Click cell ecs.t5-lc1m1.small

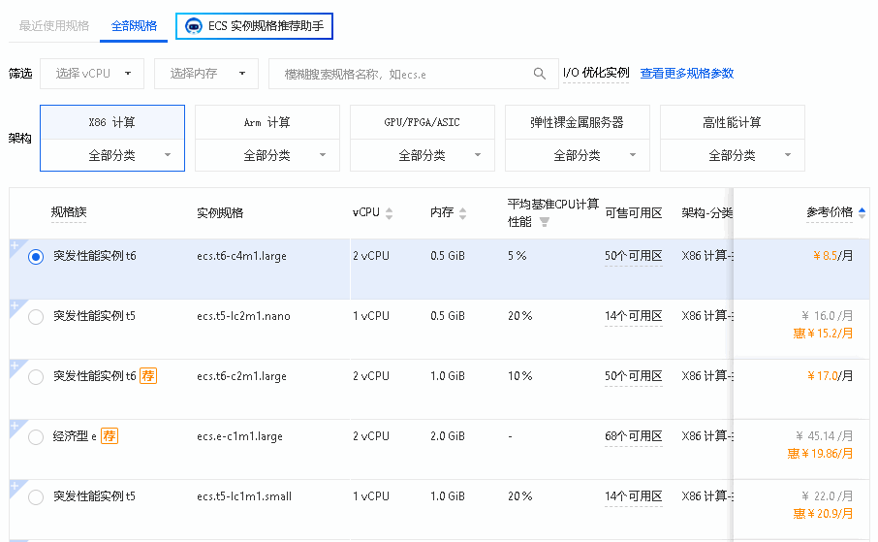pyautogui.click(x=244, y=496)
